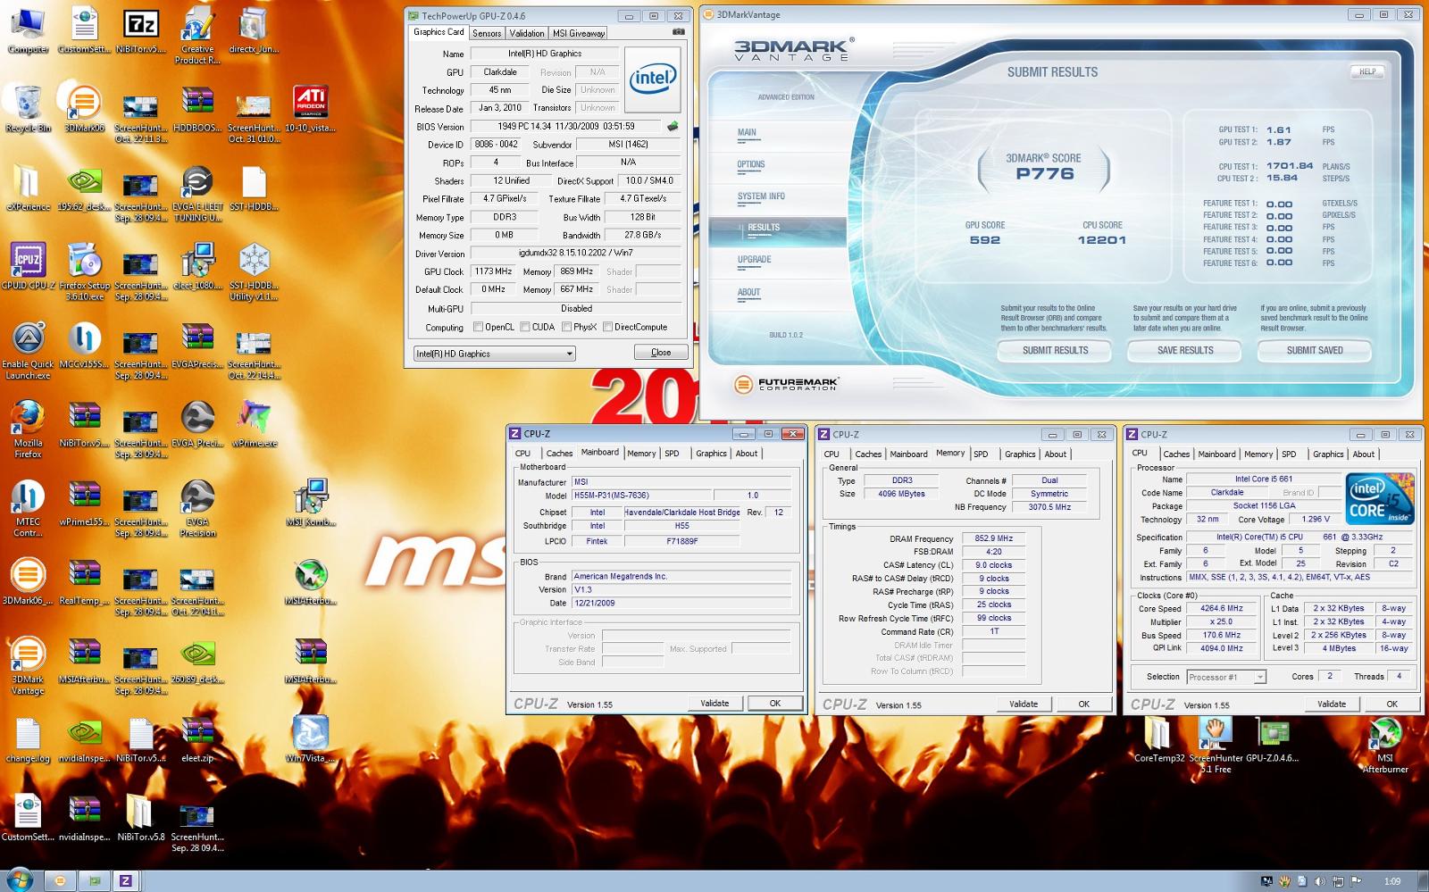
Task: Switch to SPD tab in CPU-Z Mainboard window
Action: click(x=672, y=454)
